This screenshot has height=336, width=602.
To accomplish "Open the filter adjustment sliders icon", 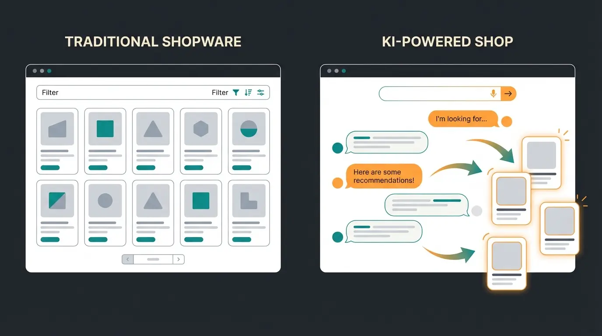I will pyautogui.click(x=261, y=92).
